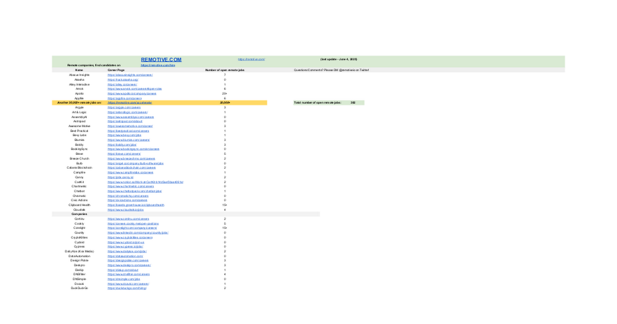Open the Design Pickle career page link
617x324 pixels.
[128, 260]
